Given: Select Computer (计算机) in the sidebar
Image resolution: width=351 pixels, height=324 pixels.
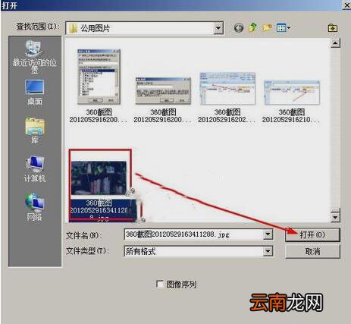Looking at the screenshot, I should pyautogui.click(x=35, y=169).
